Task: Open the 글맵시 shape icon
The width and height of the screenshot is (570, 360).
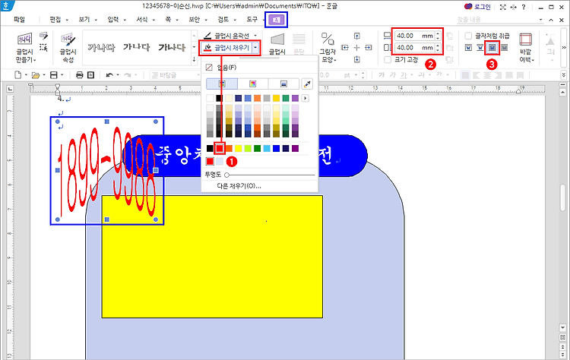Action: click(x=277, y=44)
